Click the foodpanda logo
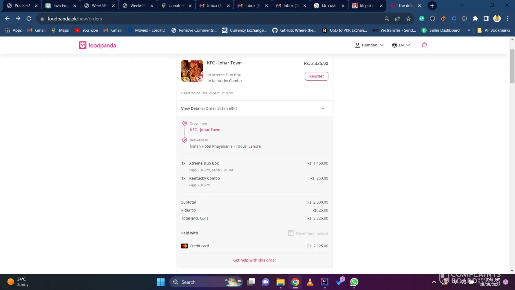Image resolution: width=515 pixels, height=290 pixels. coord(97,45)
